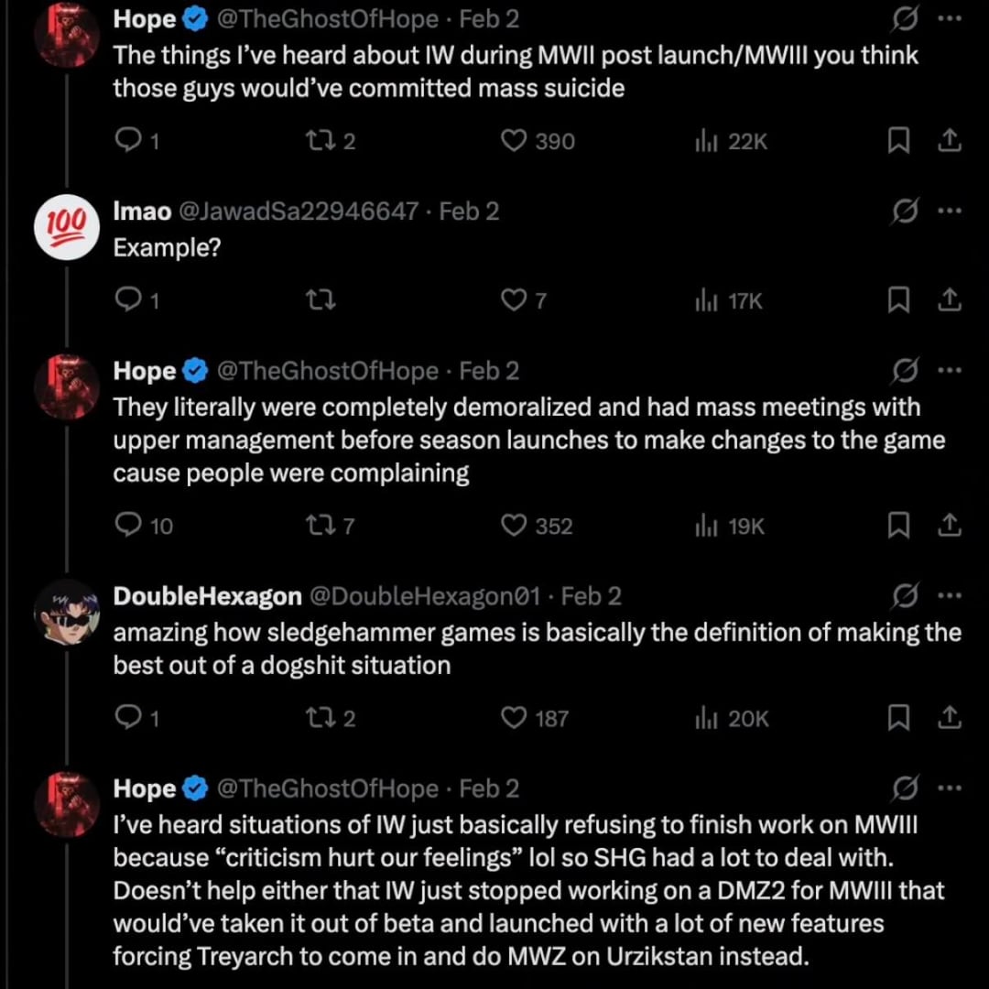Open the last Hope tweet about MWZ Urzikstan

tap(513, 890)
